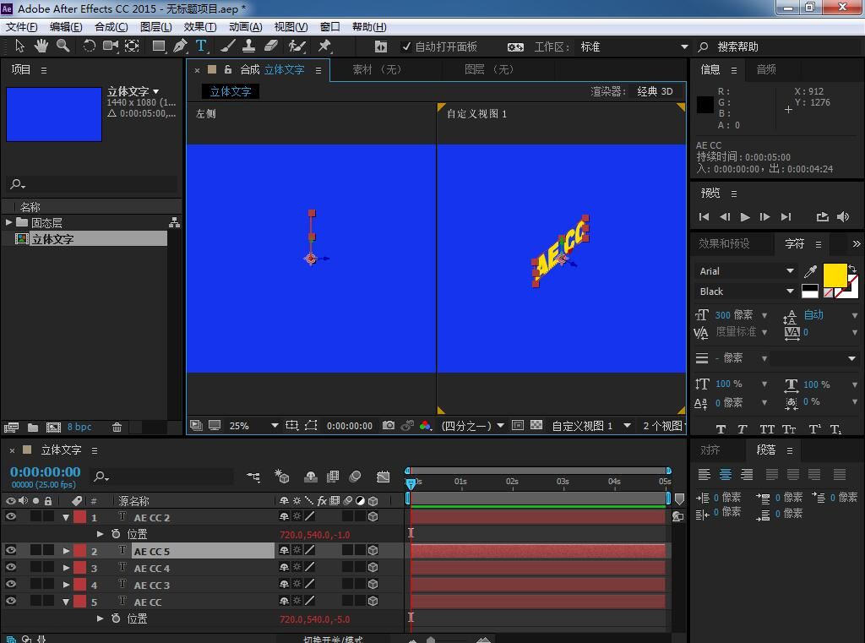Select the Pen tool

(180, 46)
